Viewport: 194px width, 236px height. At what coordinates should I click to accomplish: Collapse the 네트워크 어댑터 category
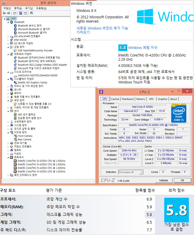(8, 54)
